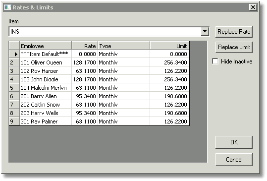The height and width of the screenshot is (181, 267).
Task: Select the 201 Barry Allen cell
Action: tap(46, 96)
